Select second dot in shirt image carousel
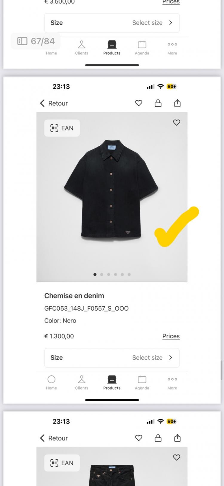This screenshot has width=224, height=486. tap(102, 274)
